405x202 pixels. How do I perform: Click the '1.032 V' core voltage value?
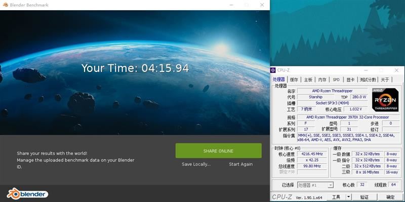click(x=356, y=109)
